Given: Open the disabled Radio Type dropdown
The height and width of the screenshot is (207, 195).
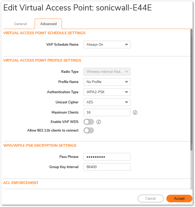Looking at the screenshot, I should coord(107,72).
